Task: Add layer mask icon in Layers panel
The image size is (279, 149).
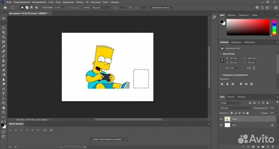Action: pos(253,147)
